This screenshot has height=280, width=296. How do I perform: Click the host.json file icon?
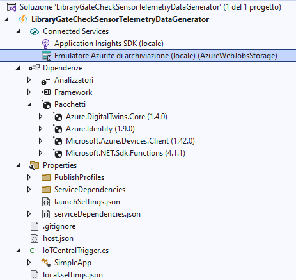point(35,238)
